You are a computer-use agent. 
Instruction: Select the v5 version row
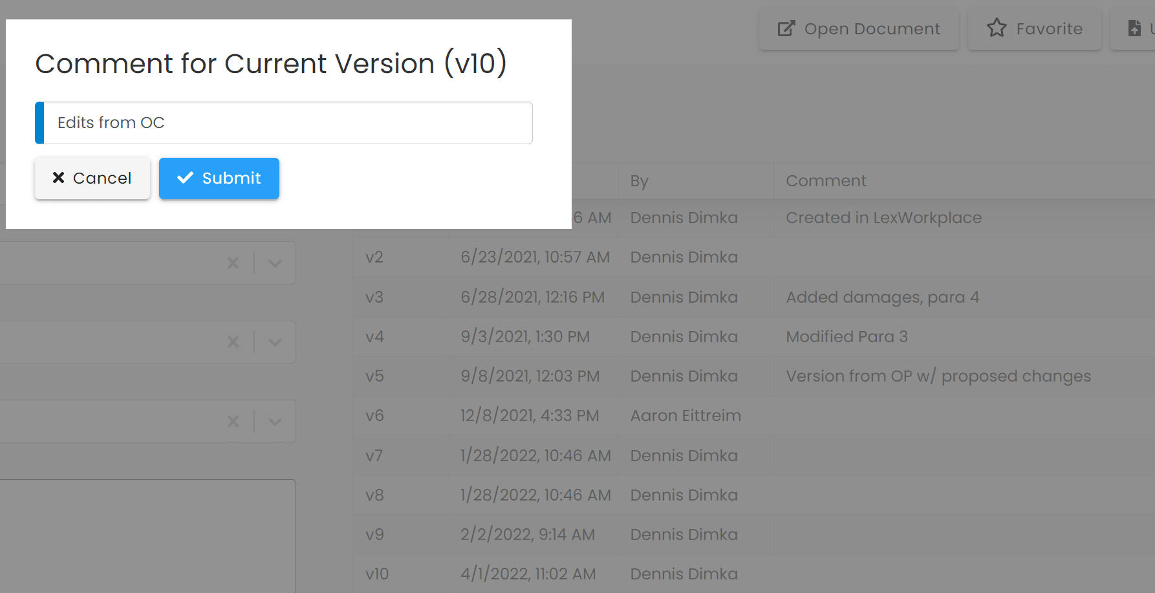click(754, 376)
